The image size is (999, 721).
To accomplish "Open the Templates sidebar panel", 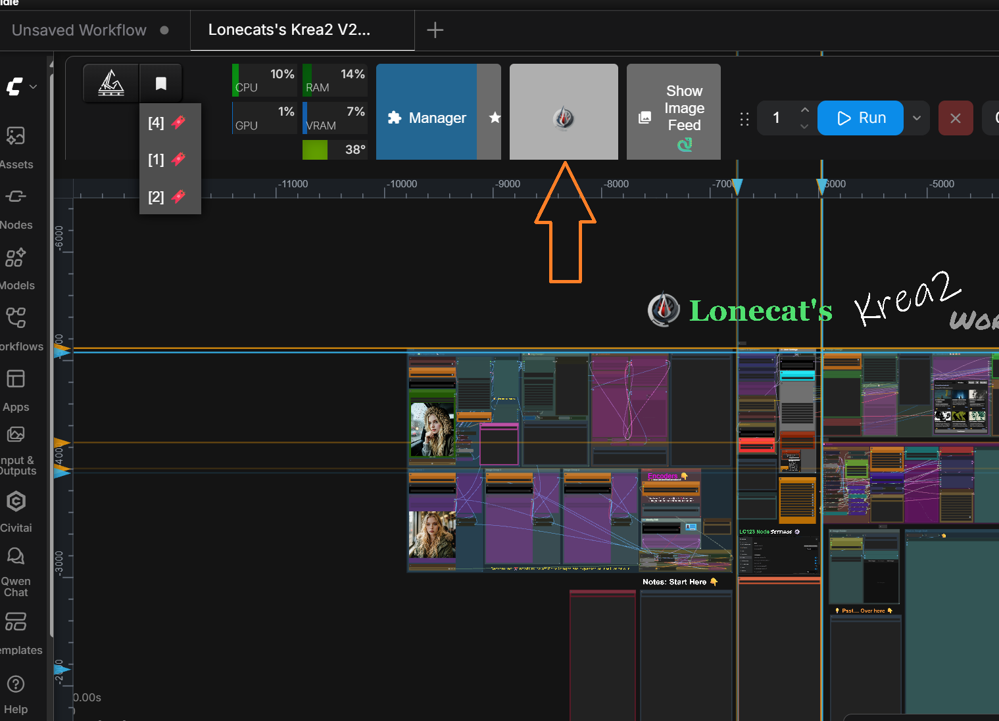I will pos(16,633).
